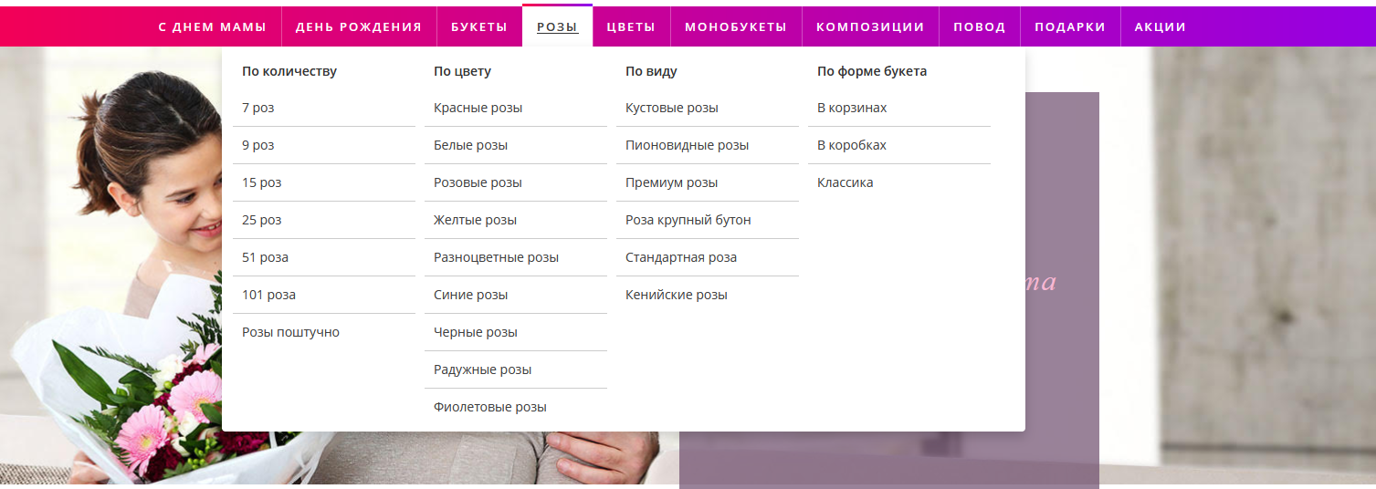
Task: Open the «Фиолетовые розы» category
Action: (x=489, y=407)
